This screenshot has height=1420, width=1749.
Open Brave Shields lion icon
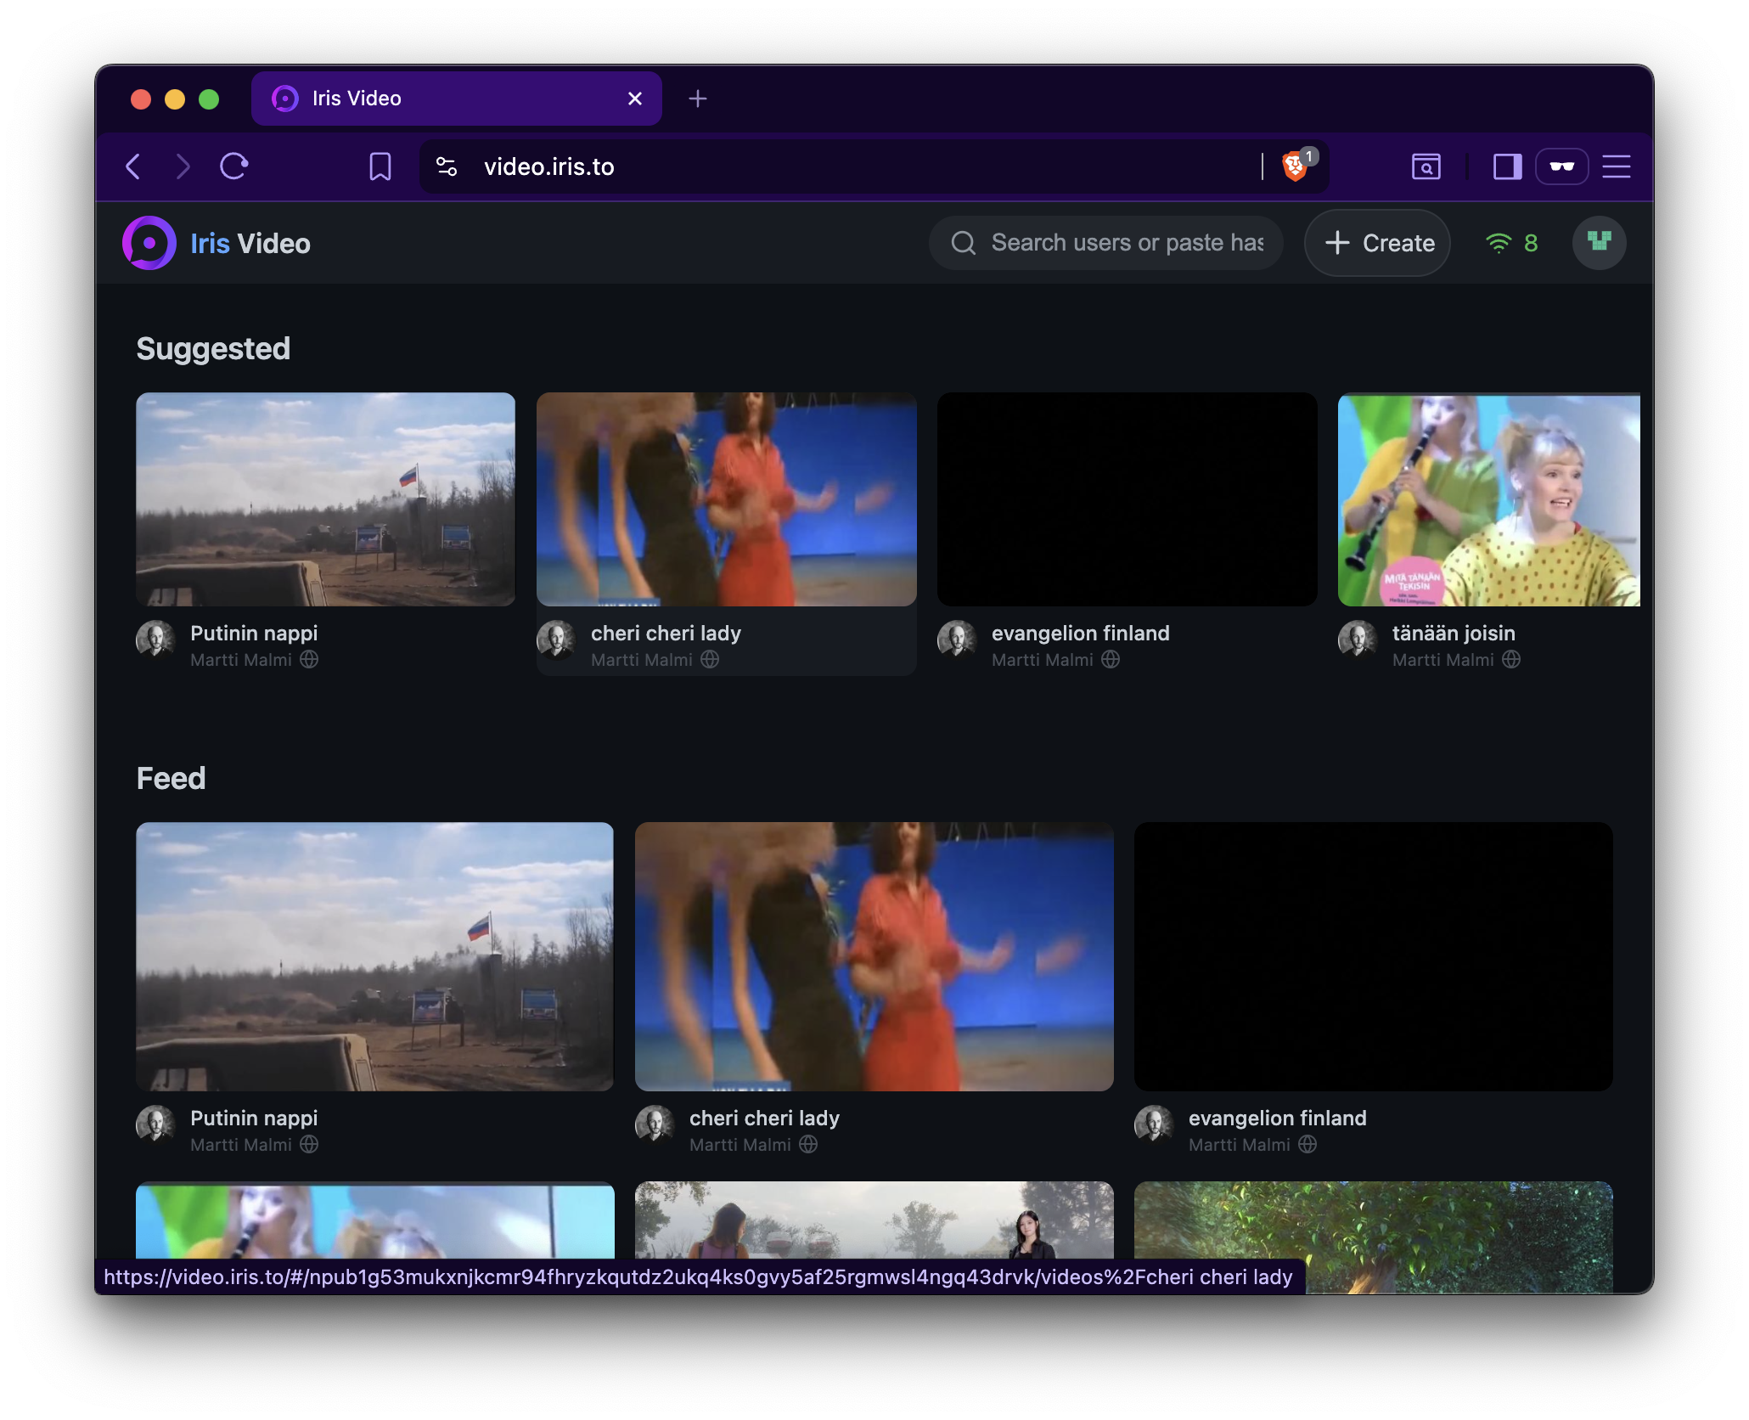click(x=1294, y=166)
